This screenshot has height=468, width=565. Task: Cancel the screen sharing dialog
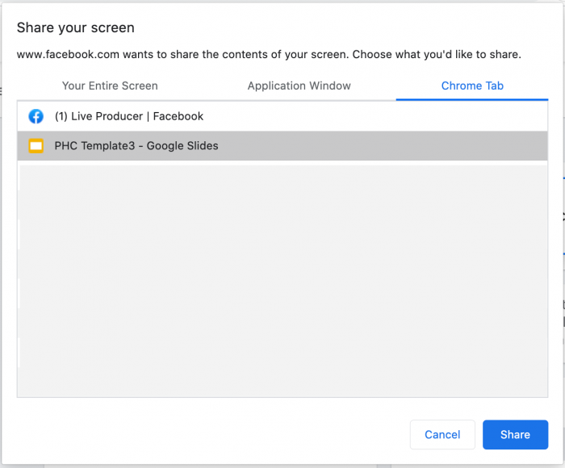point(442,434)
